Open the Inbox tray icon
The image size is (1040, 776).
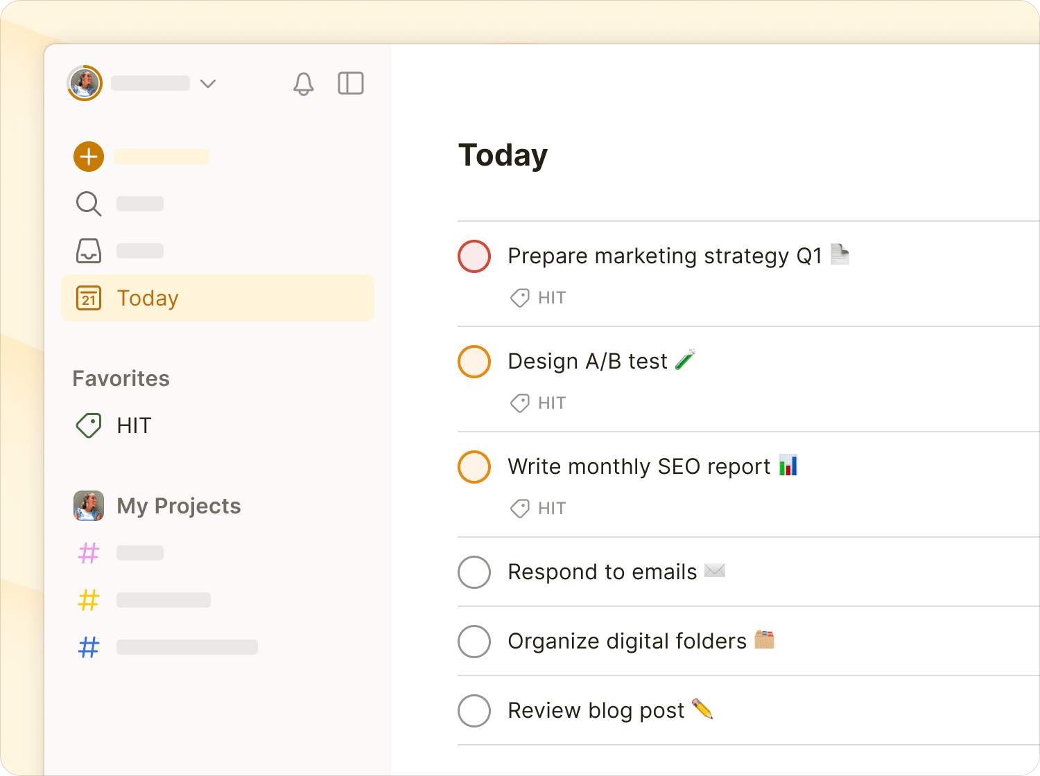89,251
